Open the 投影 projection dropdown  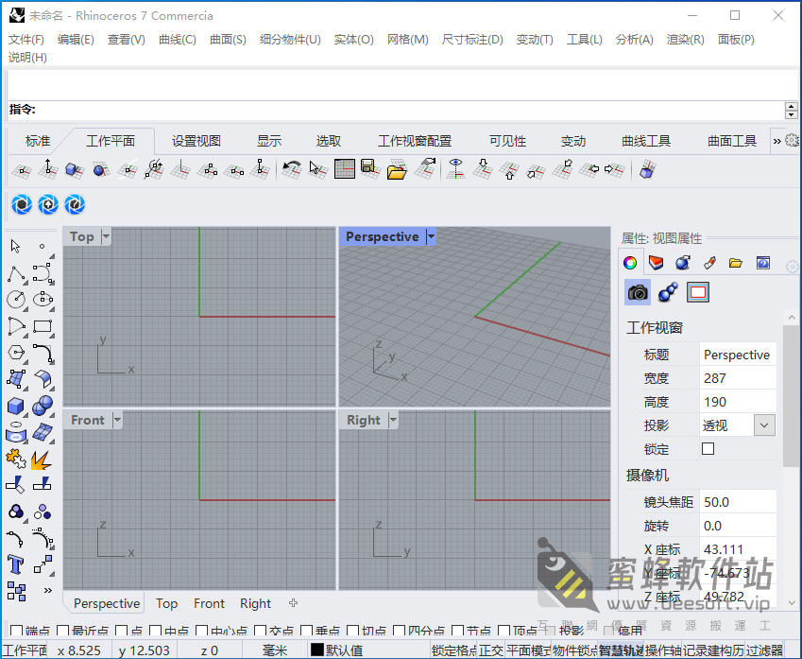pyautogui.click(x=764, y=425)
